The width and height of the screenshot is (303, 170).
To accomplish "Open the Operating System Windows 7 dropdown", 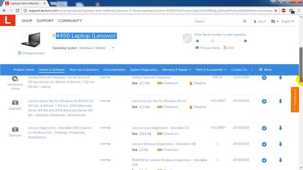I will [x=96, y=48].
